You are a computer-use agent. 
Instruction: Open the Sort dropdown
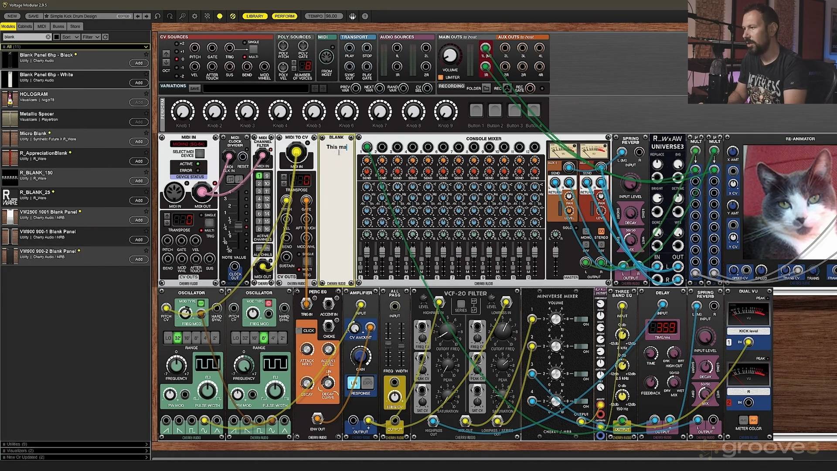click(70, 37)
